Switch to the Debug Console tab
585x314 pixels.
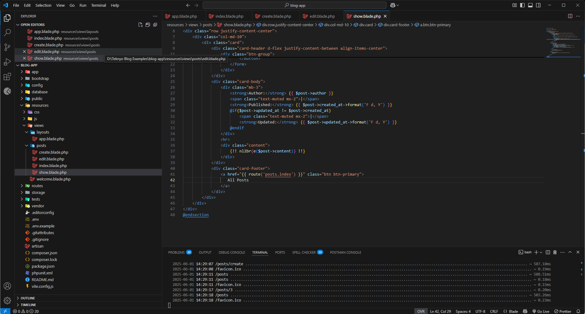pos(232,252)
